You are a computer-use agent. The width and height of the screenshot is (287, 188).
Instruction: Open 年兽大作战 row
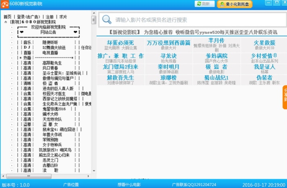(52, 134)
